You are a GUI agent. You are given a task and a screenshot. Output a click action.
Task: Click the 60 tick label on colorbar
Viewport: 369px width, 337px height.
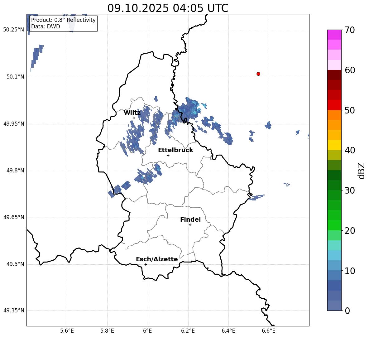point(350,70)
